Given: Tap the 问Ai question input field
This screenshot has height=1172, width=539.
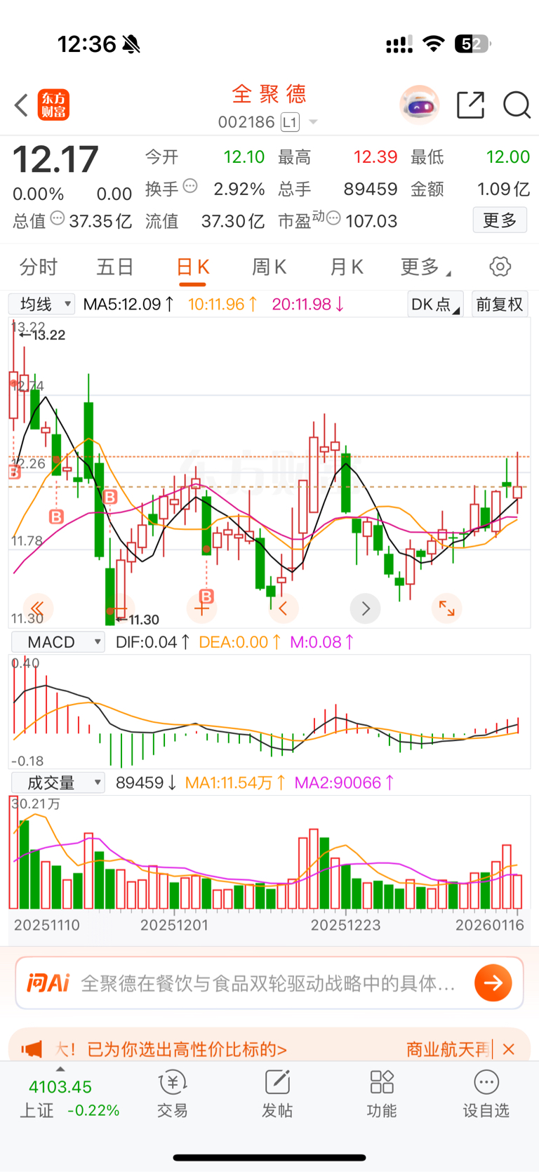Looking at the screenshot, I should point(268,983).
